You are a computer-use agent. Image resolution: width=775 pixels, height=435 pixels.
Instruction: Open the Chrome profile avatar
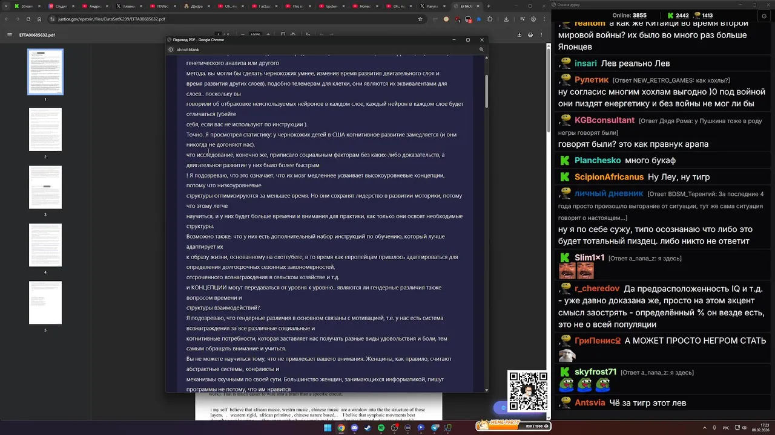click(x=533, y=19)
